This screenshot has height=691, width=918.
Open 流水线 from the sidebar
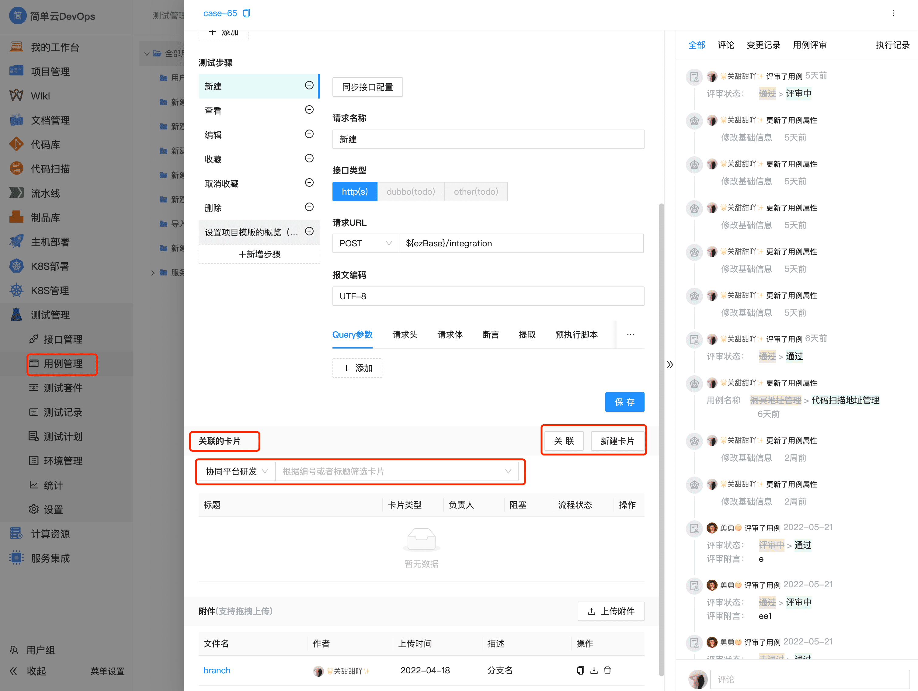46,193
